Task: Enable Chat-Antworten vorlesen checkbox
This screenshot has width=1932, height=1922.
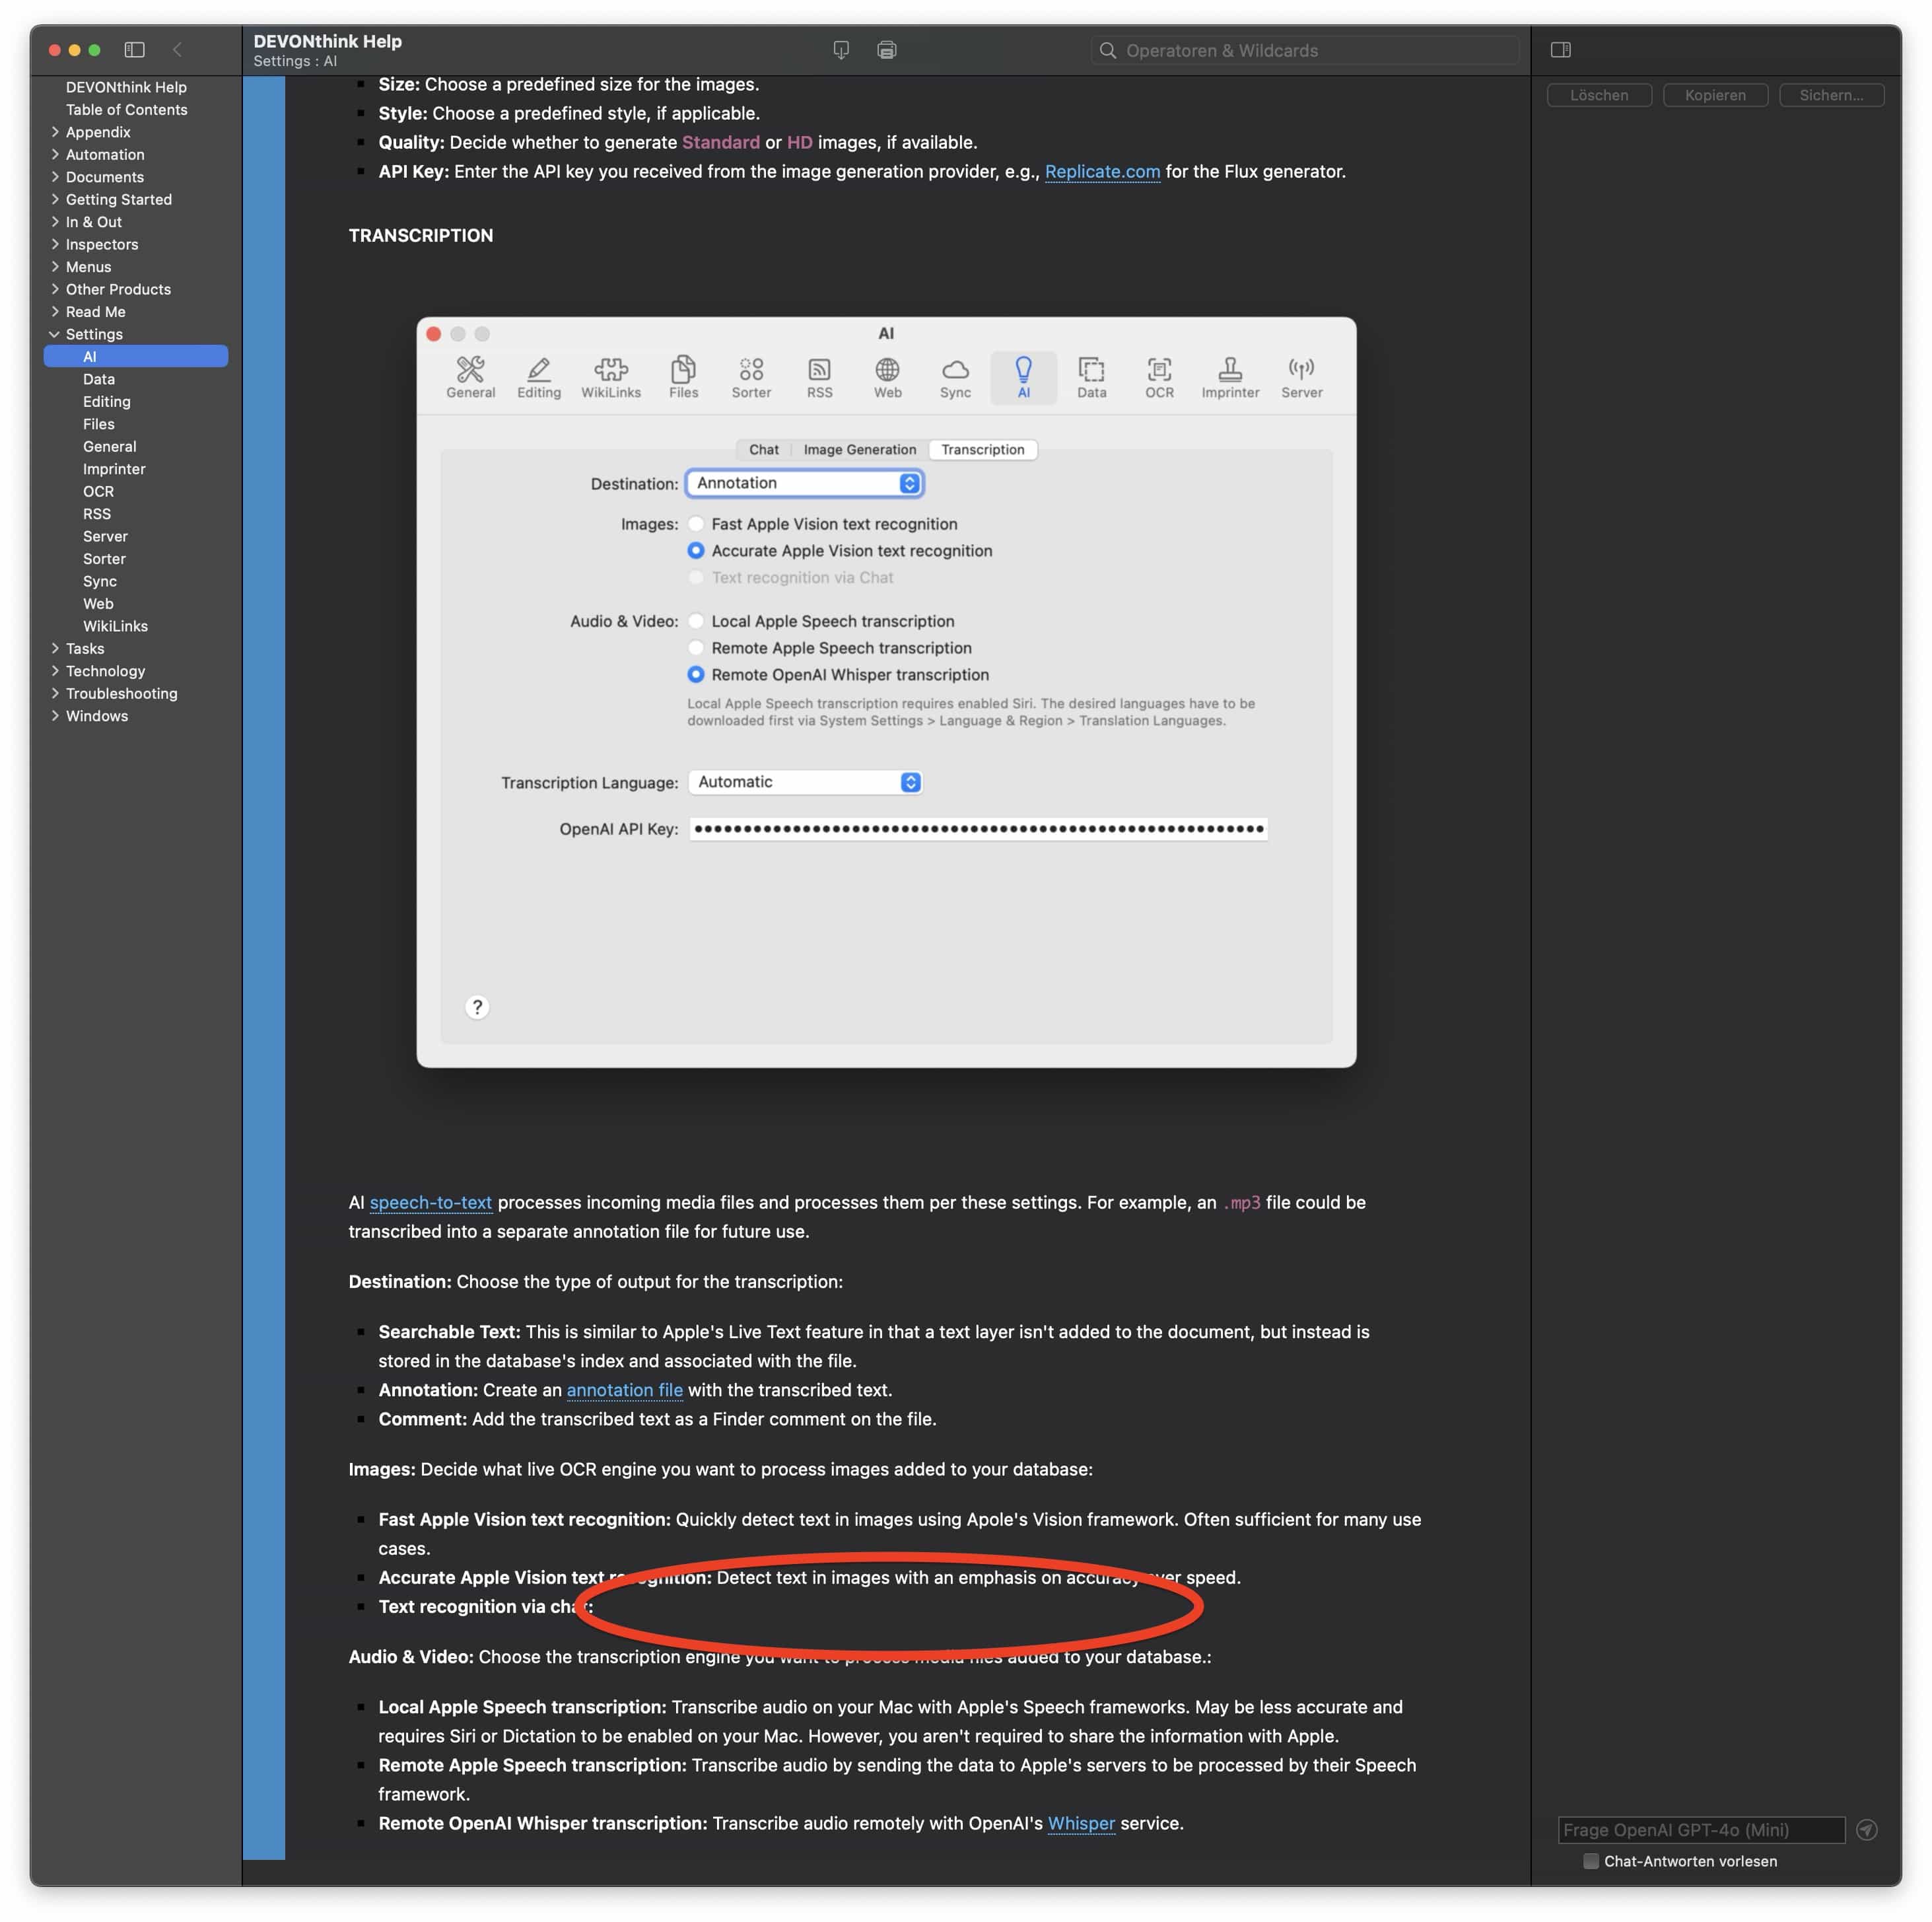Action: click(x=1591, y=1861)
